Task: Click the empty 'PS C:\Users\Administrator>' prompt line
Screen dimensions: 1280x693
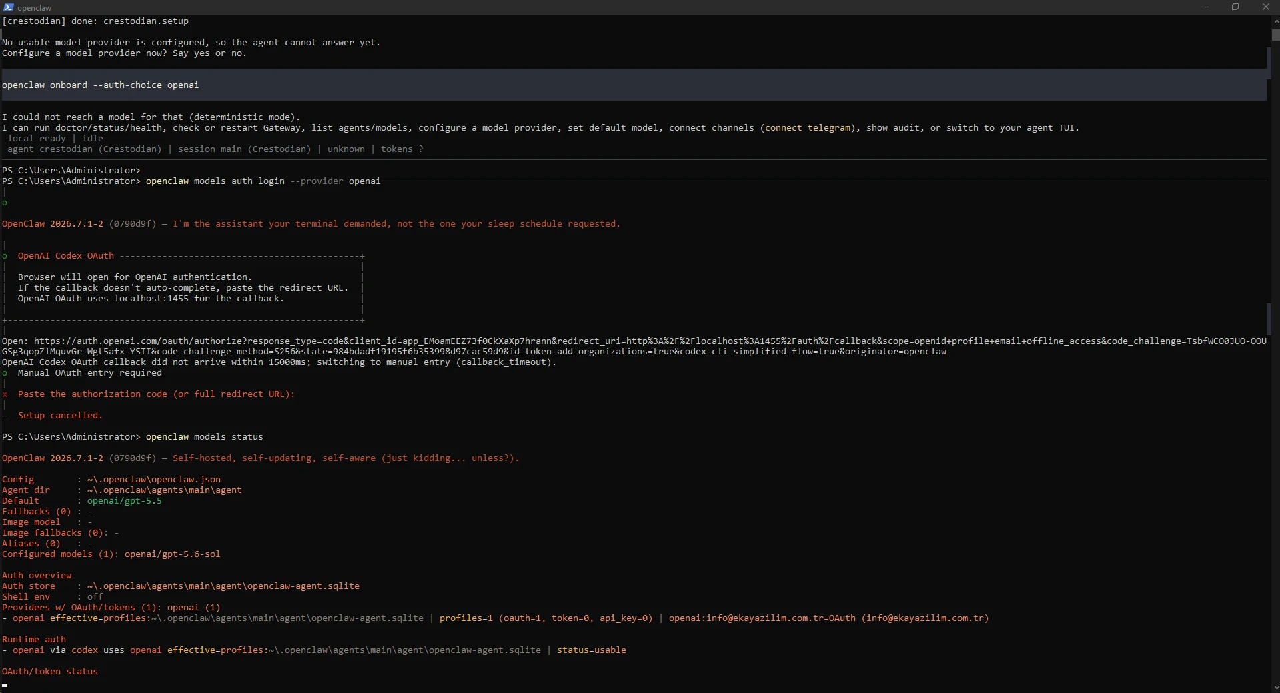Action: coord(71,171)
